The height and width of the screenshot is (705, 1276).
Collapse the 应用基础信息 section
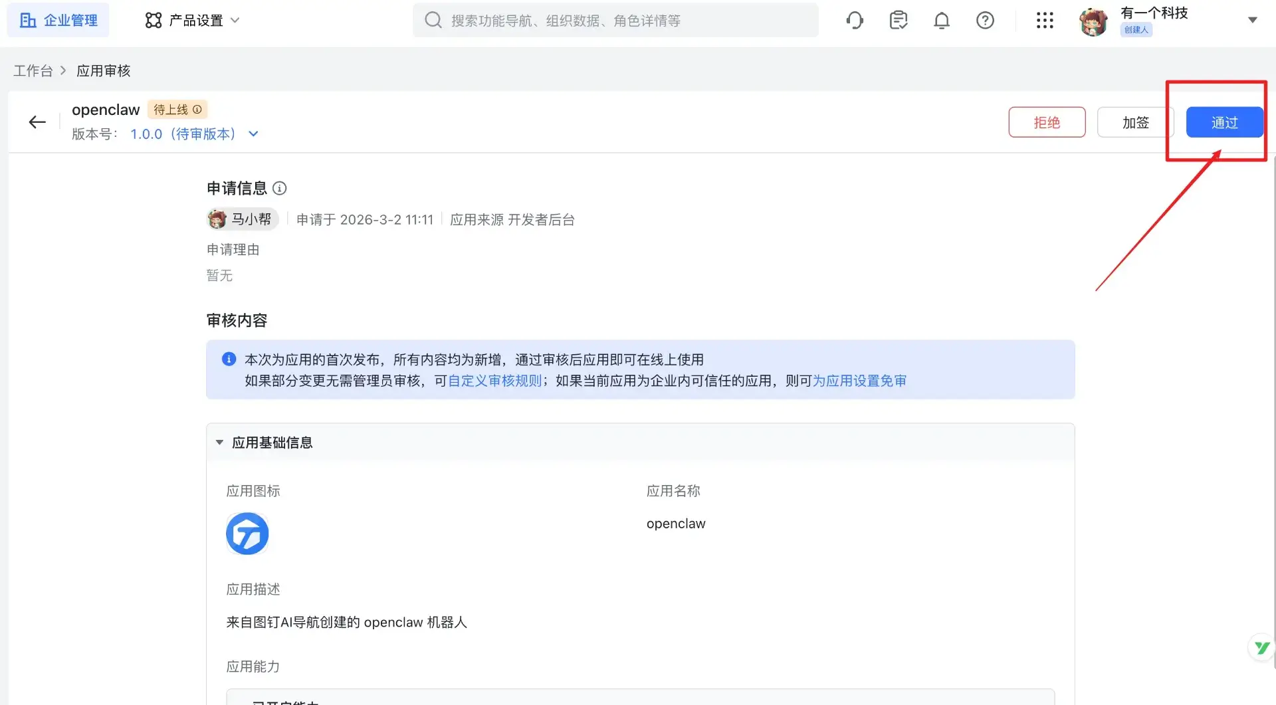(x=219, y=443)
